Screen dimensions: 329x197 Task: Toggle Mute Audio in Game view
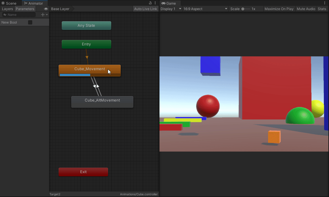coord(306,9)
